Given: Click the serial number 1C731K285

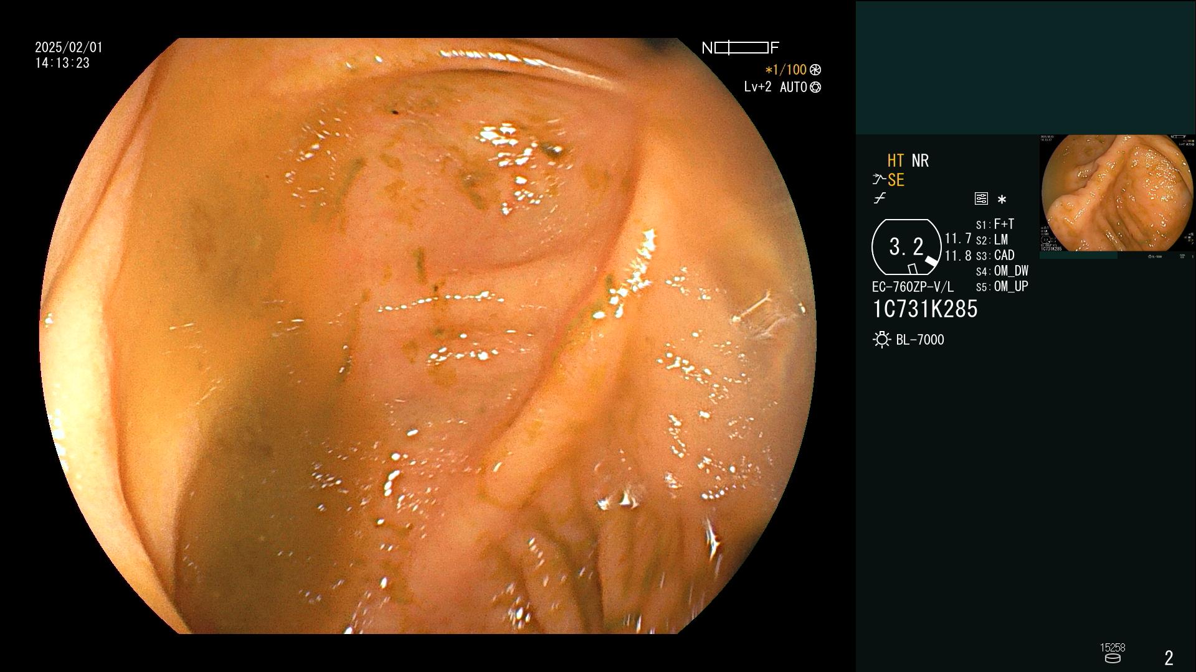Looking at the screenshot, I should 925,309.
